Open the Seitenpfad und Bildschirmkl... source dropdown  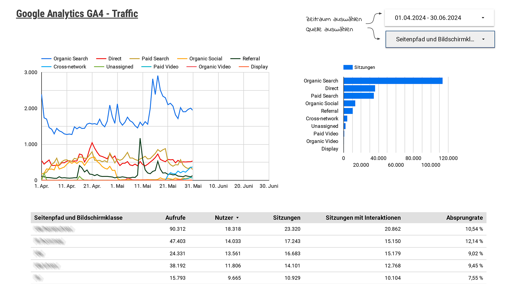[x=440, y=39]
